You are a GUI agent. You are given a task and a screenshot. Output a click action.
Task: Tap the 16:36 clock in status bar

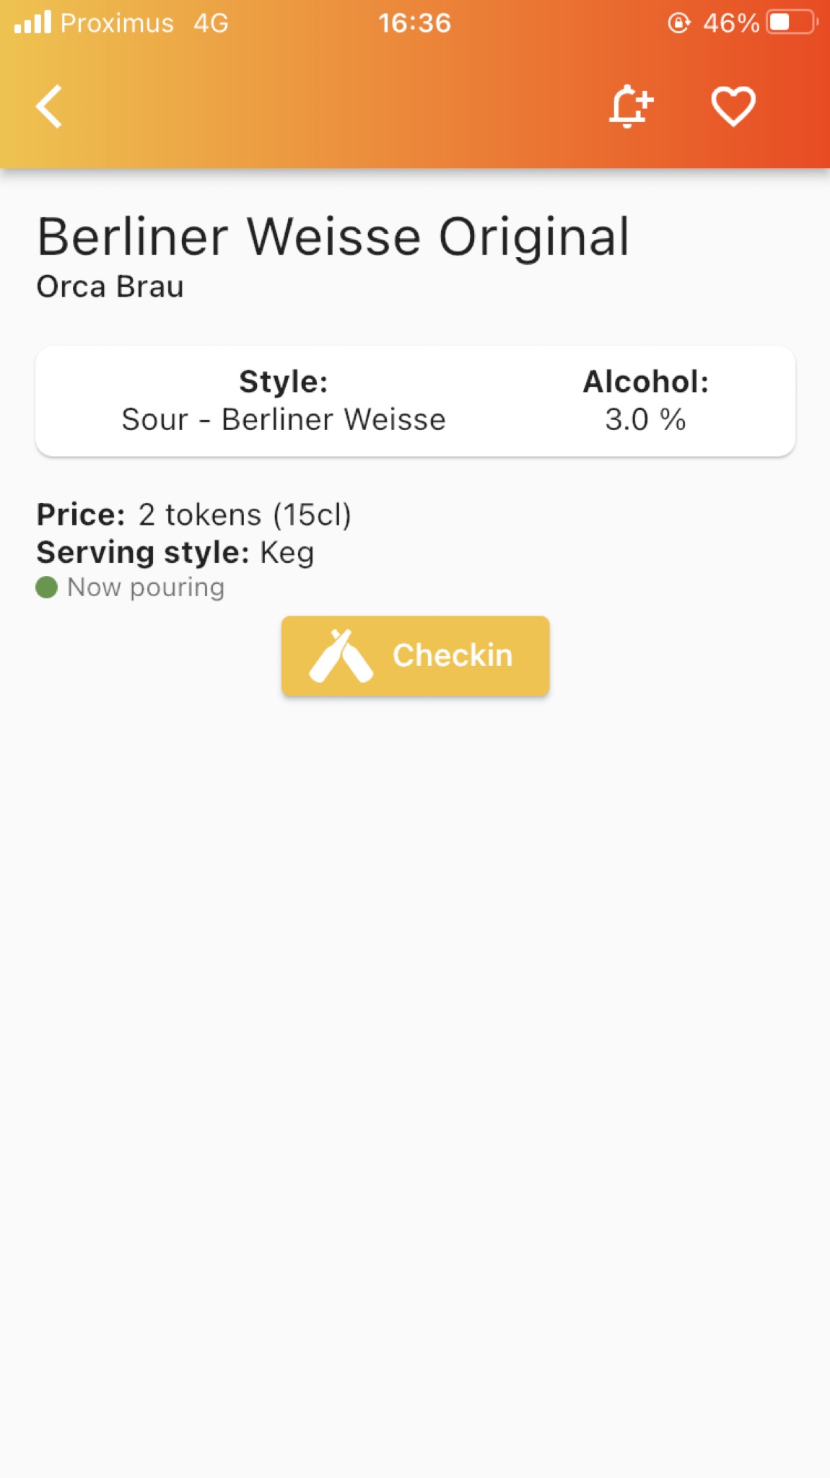coord(414,23)
